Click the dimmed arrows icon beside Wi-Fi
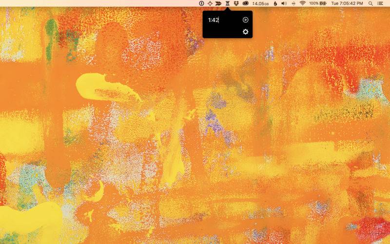 [x=293, y=3]
